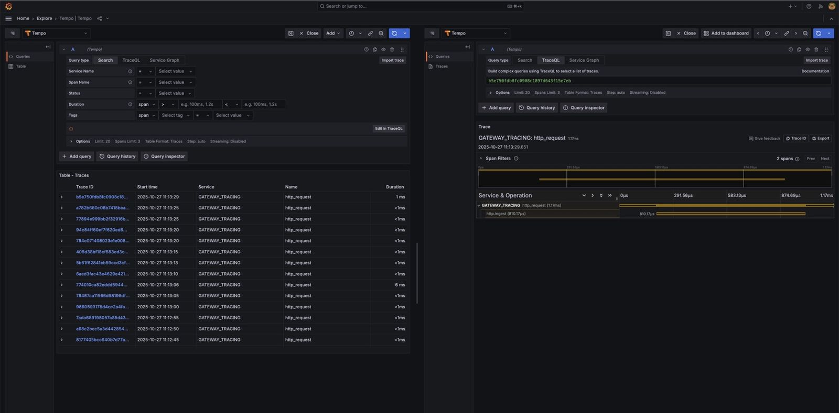Duplicate query A in left pane

point(375,49)
